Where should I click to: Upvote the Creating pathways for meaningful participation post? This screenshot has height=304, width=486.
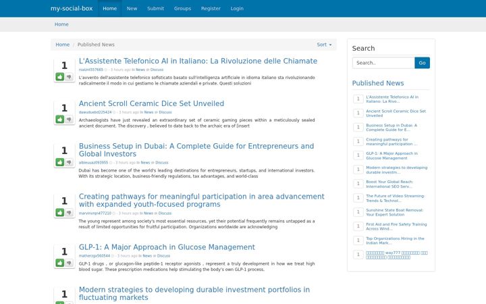coord(60,212)
